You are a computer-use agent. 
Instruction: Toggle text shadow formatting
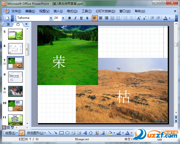[x=87, y=18]
